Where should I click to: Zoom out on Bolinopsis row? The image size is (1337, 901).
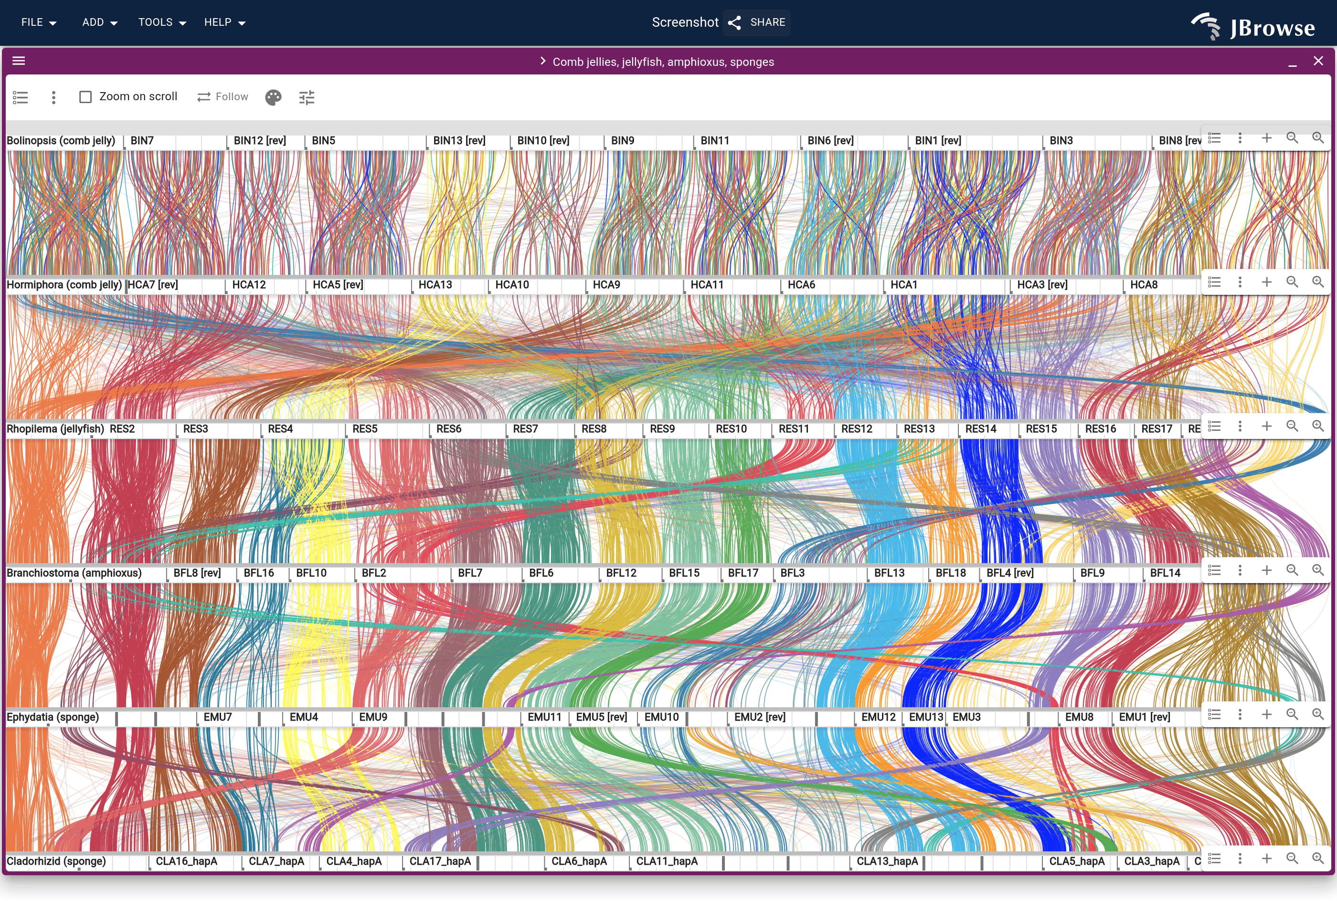(1292, 138)
